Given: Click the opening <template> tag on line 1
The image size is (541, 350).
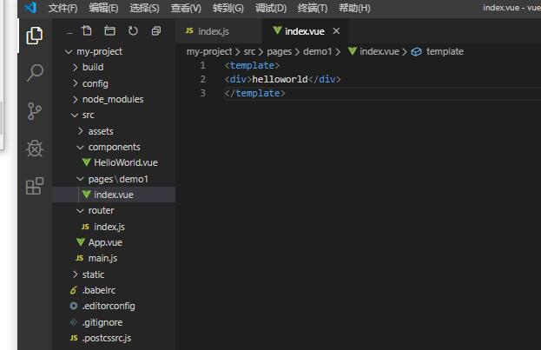Looking at the screenshot, I should [252, 65].
